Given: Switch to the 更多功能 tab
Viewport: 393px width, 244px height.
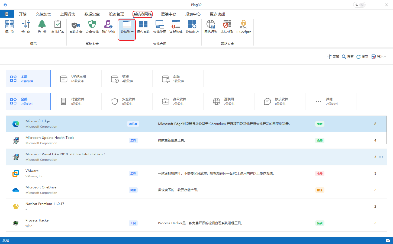Looking at the screenshot, I should (x=217, y=14).
